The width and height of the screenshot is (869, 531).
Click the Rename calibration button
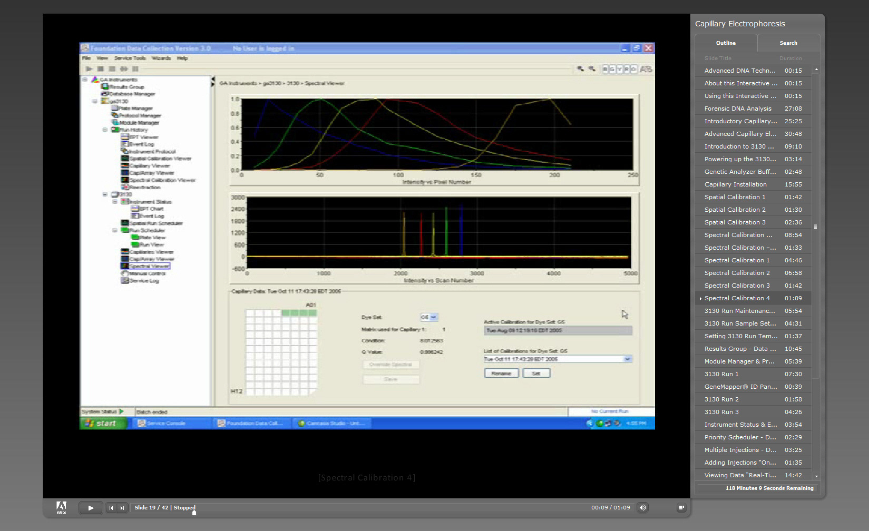(501, 373)
